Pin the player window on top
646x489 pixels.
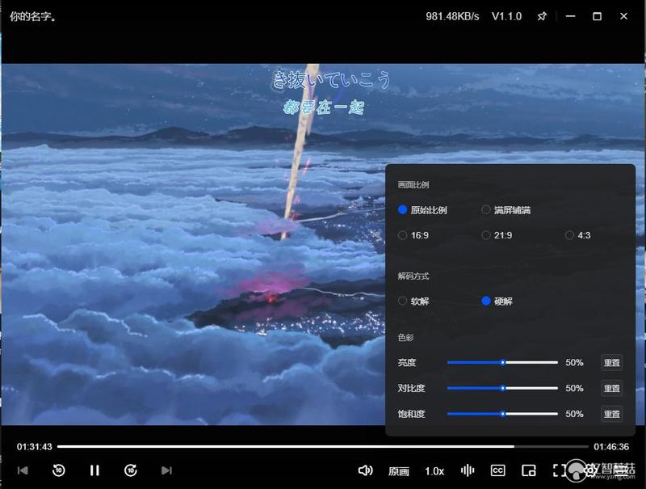point(542,16)
